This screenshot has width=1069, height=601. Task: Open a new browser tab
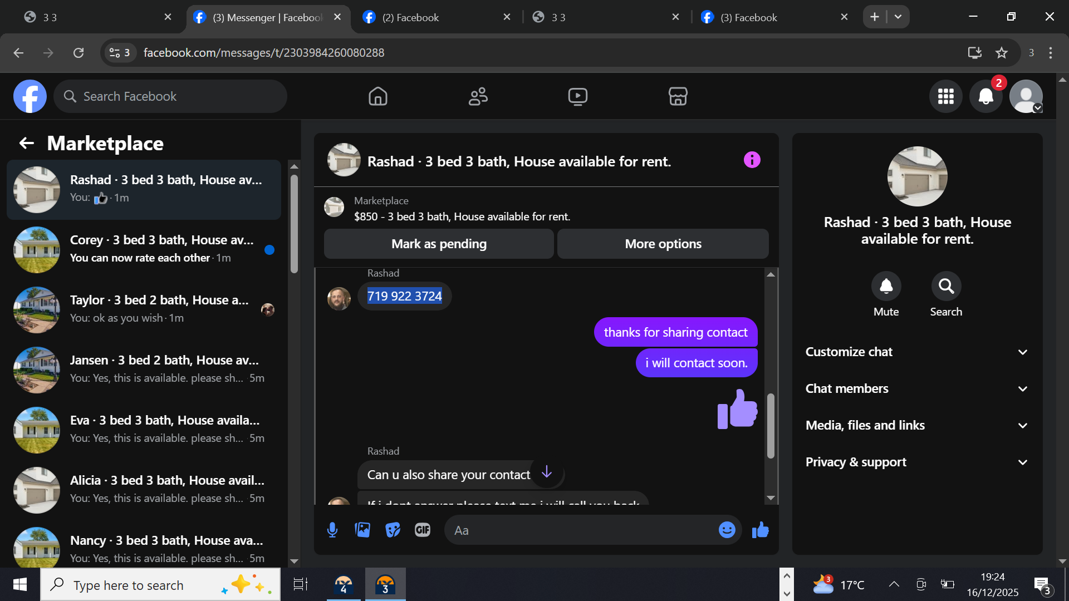coord(875,17)
